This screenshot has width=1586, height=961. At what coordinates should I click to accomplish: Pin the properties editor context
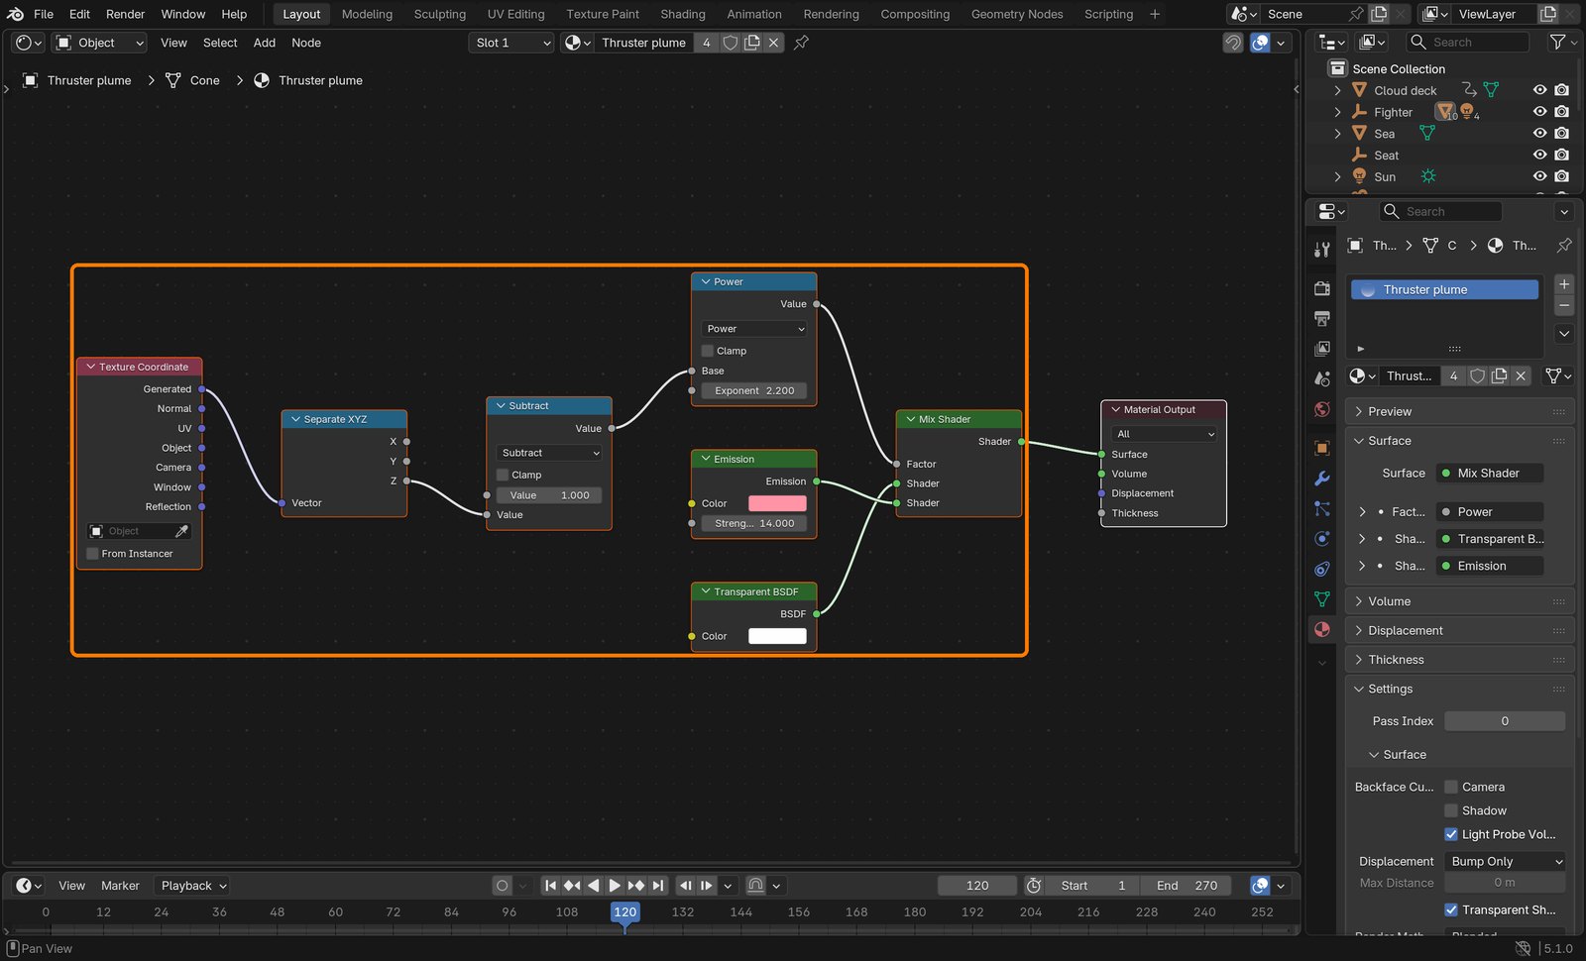(1564, 246)
